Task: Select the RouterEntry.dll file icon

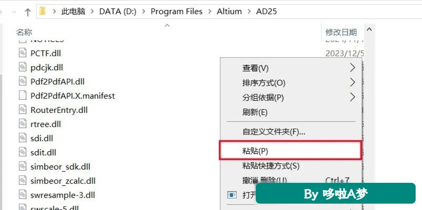Action: tap(22, 109)
